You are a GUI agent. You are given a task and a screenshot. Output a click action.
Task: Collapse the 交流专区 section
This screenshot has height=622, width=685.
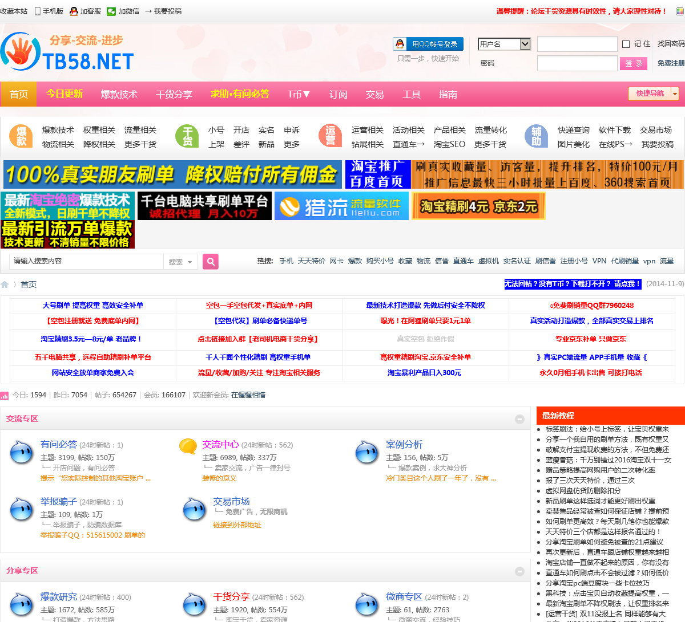[x=519, y=419]
